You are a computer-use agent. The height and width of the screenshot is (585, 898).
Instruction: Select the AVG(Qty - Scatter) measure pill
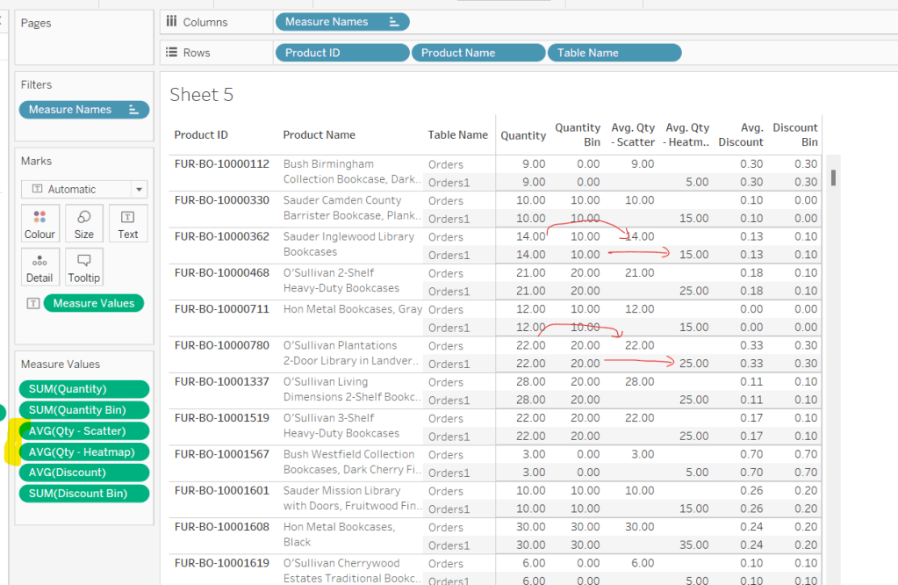click(x=83, y=431)
